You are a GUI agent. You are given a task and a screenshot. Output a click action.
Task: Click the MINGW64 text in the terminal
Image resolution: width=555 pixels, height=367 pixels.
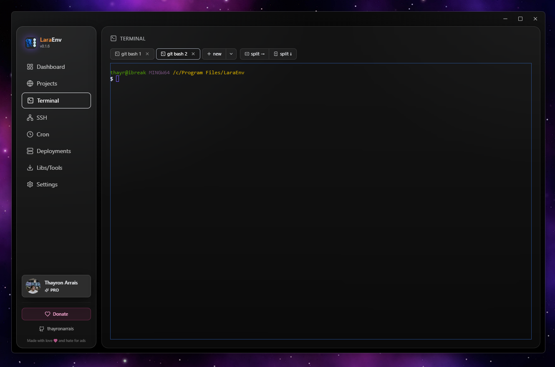click(159, 73)
